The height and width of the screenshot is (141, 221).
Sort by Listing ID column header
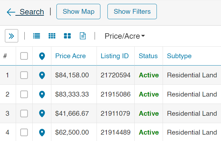click(x=115, y=56)
